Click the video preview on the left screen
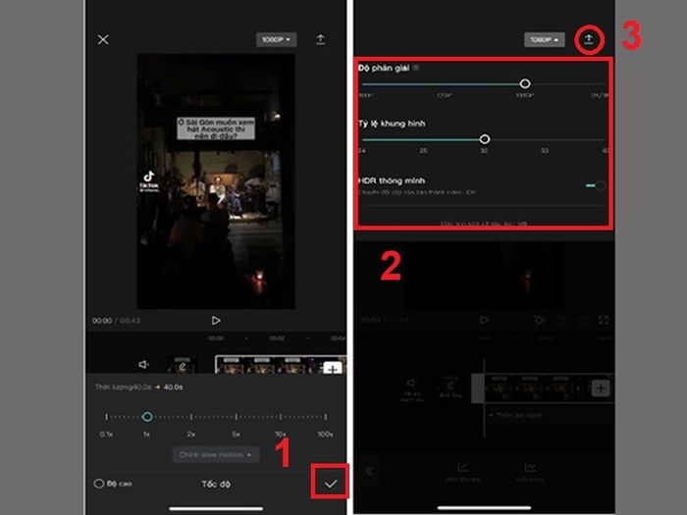Screen dimensions: 687x515 click(x=216, y=181)
